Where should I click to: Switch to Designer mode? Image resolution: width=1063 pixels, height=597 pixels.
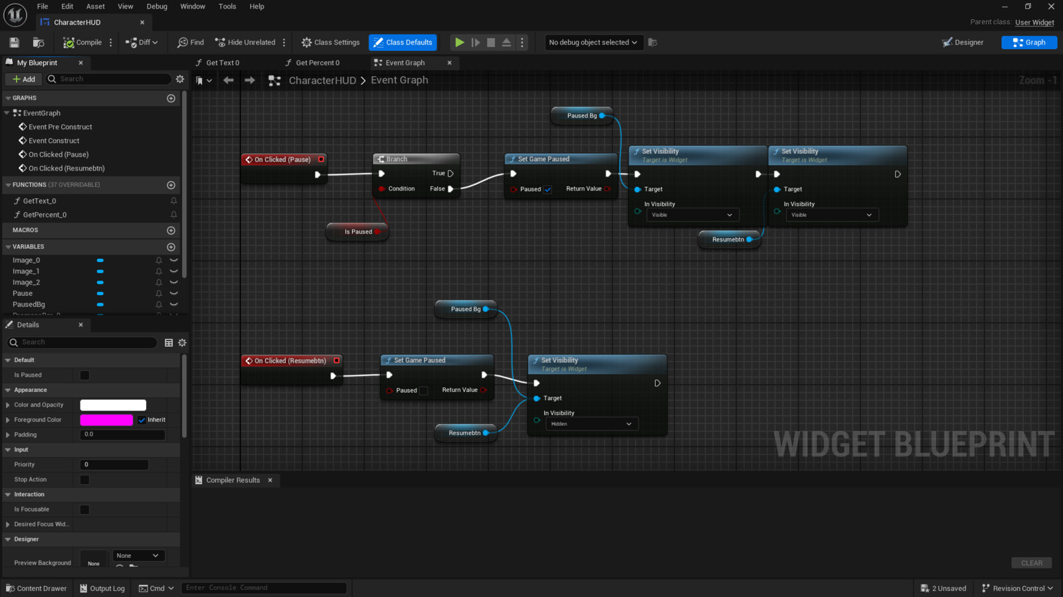[x=963, y=42]
